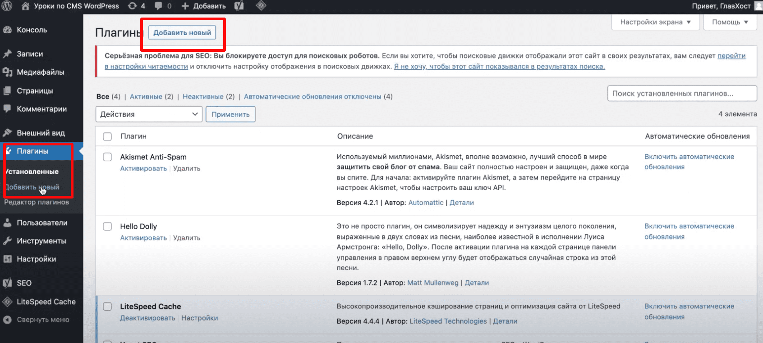Check the Hello Dolly plugin checkbox

tap(107, 226)
